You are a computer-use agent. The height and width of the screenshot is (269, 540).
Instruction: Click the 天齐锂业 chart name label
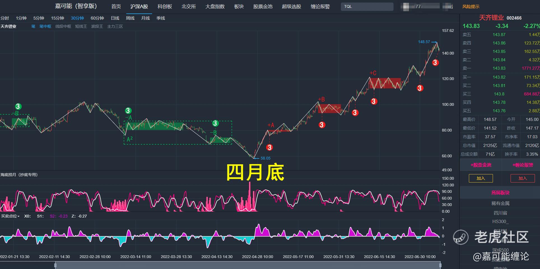[x=8, y=26]
